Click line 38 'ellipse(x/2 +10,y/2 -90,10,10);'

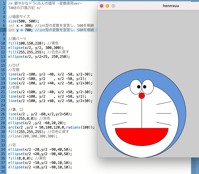(x=40, y=167)
